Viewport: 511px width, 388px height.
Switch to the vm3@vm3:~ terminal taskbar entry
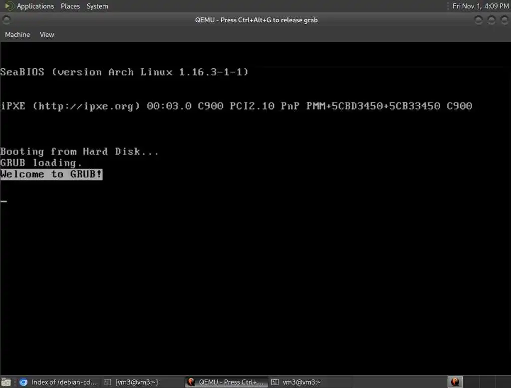point(309,382)
